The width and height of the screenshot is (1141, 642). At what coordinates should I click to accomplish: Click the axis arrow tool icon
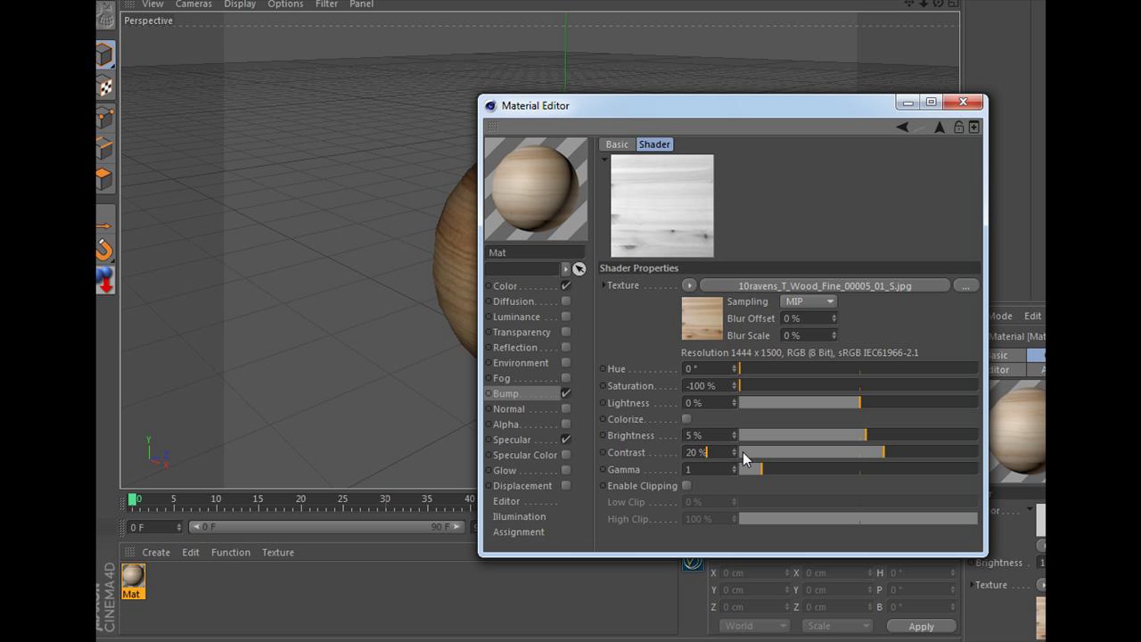105,226
